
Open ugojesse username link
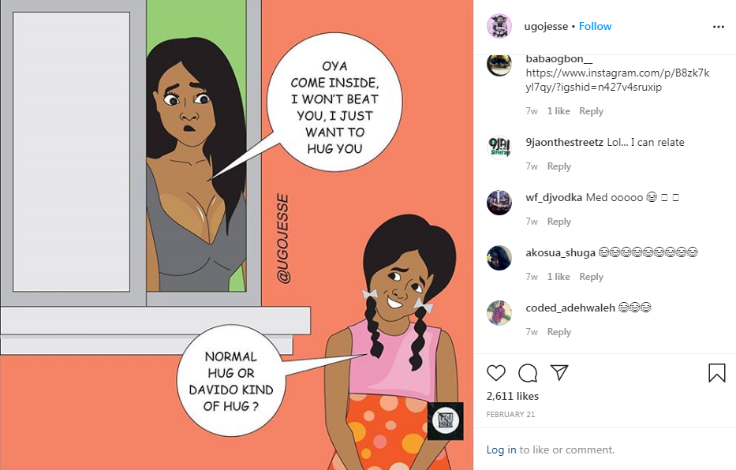pyautogui.click(x=546, y=26)
